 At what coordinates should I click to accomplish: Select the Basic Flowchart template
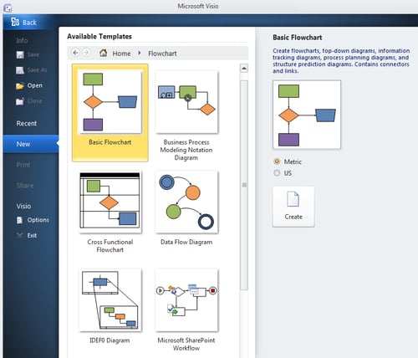110,113
